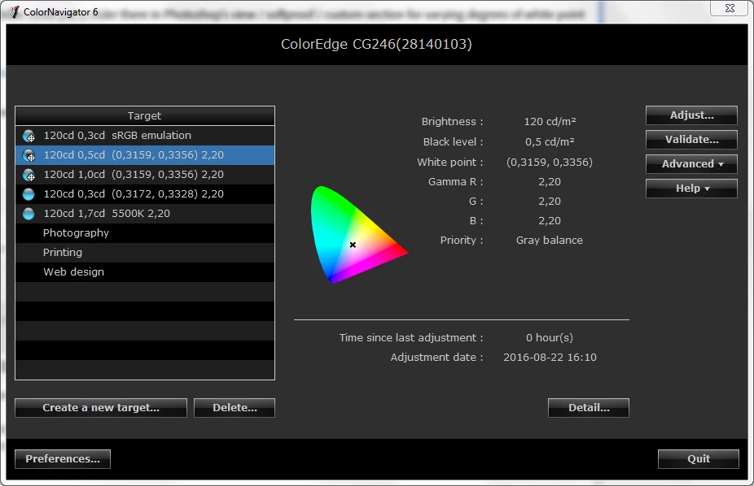The width and height of the screenshot is (754, 486).
Task: Close the ColorNavigator 6 window
Action: coord(730,8)
